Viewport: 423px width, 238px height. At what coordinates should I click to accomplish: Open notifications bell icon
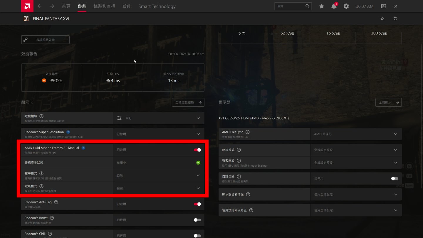click(x=334, y=6)
